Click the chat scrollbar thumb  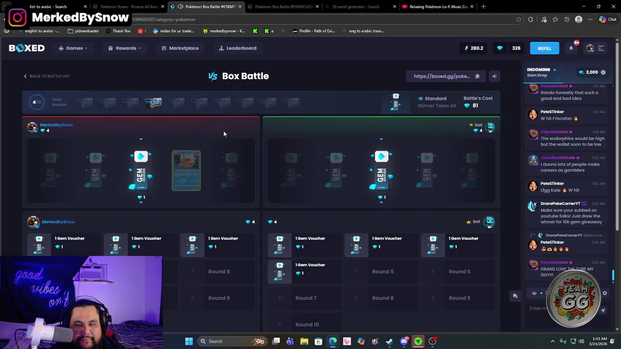(x=613, y=275)
